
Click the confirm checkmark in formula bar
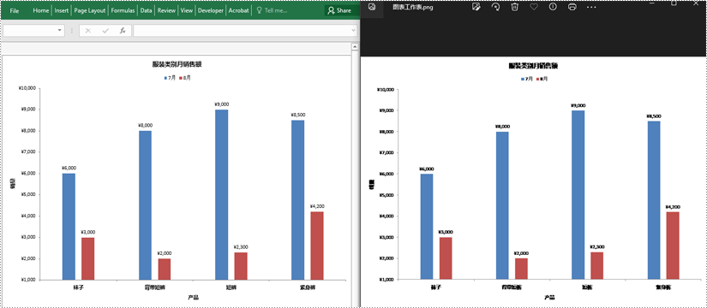coord(105,31)
